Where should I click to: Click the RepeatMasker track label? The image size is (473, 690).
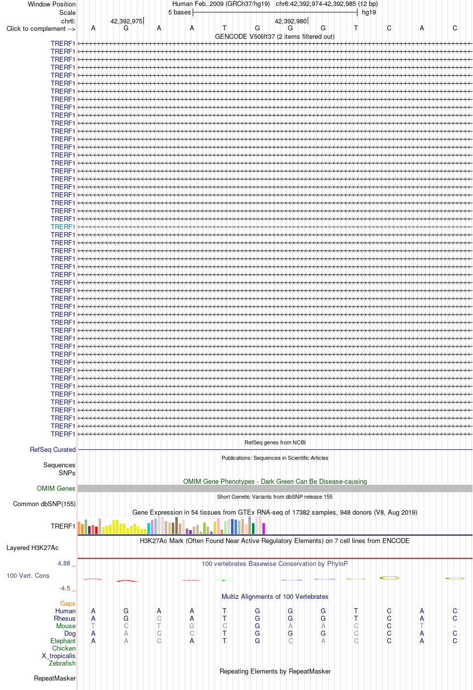pos(55,678)
